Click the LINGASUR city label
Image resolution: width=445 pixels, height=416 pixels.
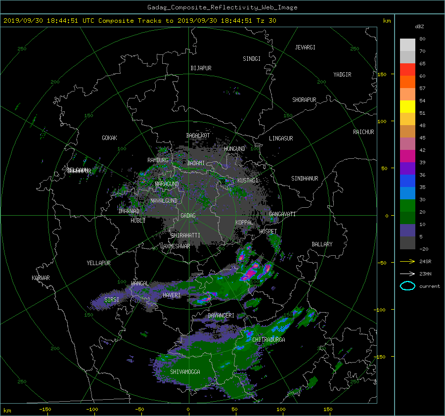pos(281,139)
